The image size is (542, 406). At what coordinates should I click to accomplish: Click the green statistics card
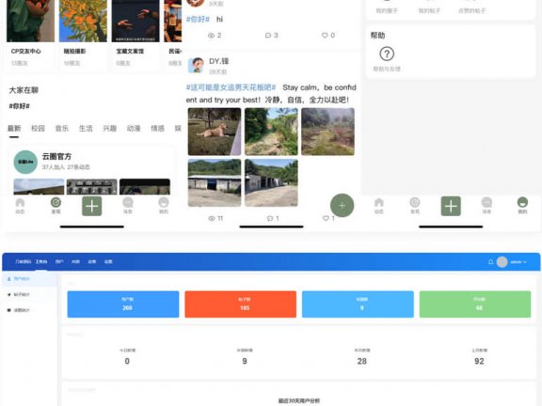click(475, 304)
